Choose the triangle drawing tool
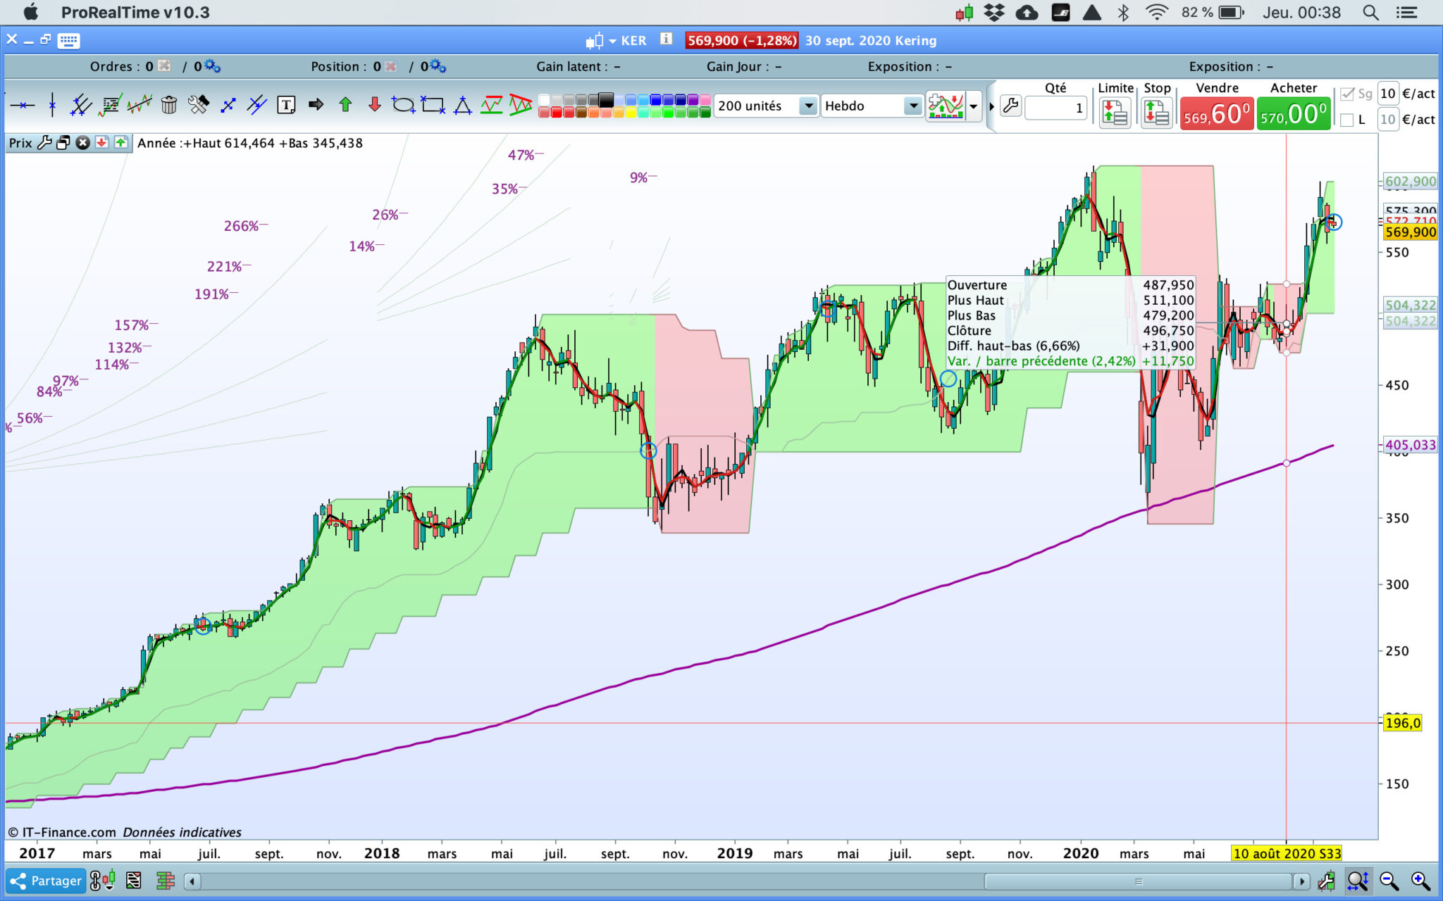1443x901 pixels. pyautogui.click(x=462, y=106)
